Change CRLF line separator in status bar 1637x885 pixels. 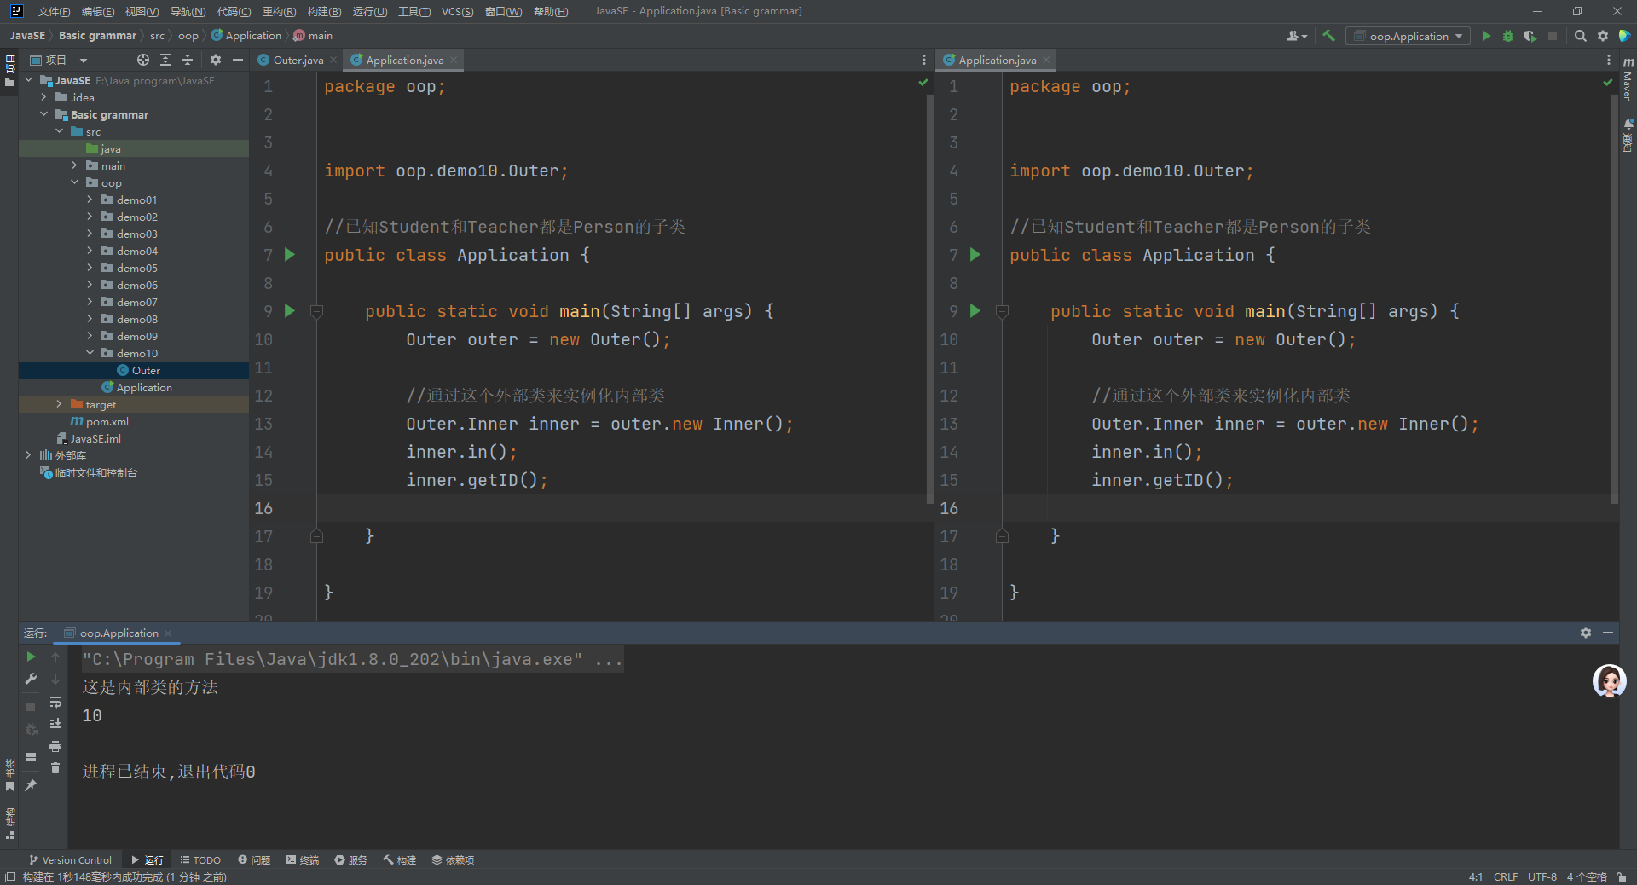tap(1505, 876)
